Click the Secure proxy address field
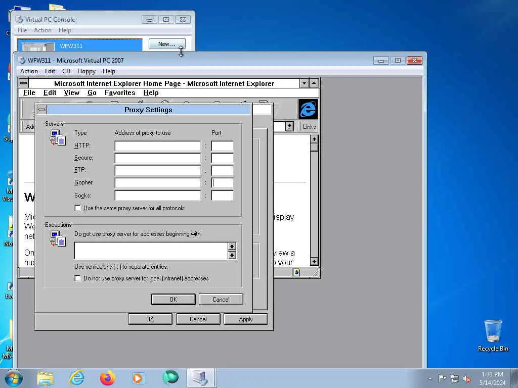Viewport: 518px width, 388px height. pos(158,158)
